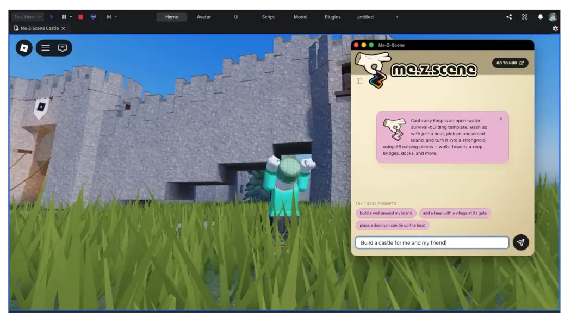Click the step-forward icon in the test toolbar
Viewport: 571px width, 324px height.
(x=109, y=17)
